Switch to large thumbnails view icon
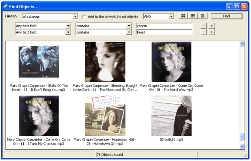This screenshot has width=251, height=161. pyautogui.click(x=183, y=16)
